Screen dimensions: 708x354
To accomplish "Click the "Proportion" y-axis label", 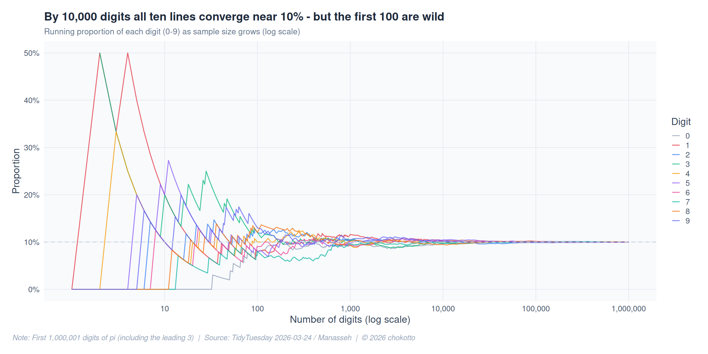I will tap(16, 171).
